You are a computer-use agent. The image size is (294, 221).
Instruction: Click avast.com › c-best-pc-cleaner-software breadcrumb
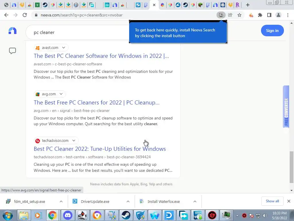[x=68, y=64]
